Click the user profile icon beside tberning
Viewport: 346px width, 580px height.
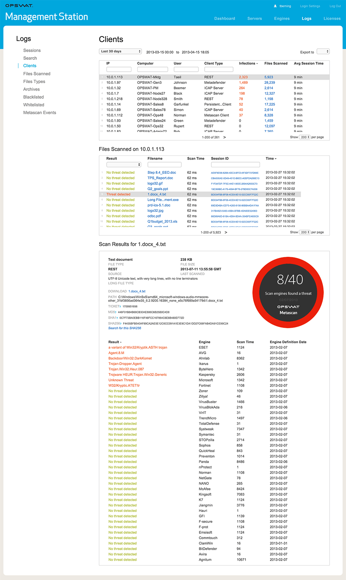(x=275, y=6)
